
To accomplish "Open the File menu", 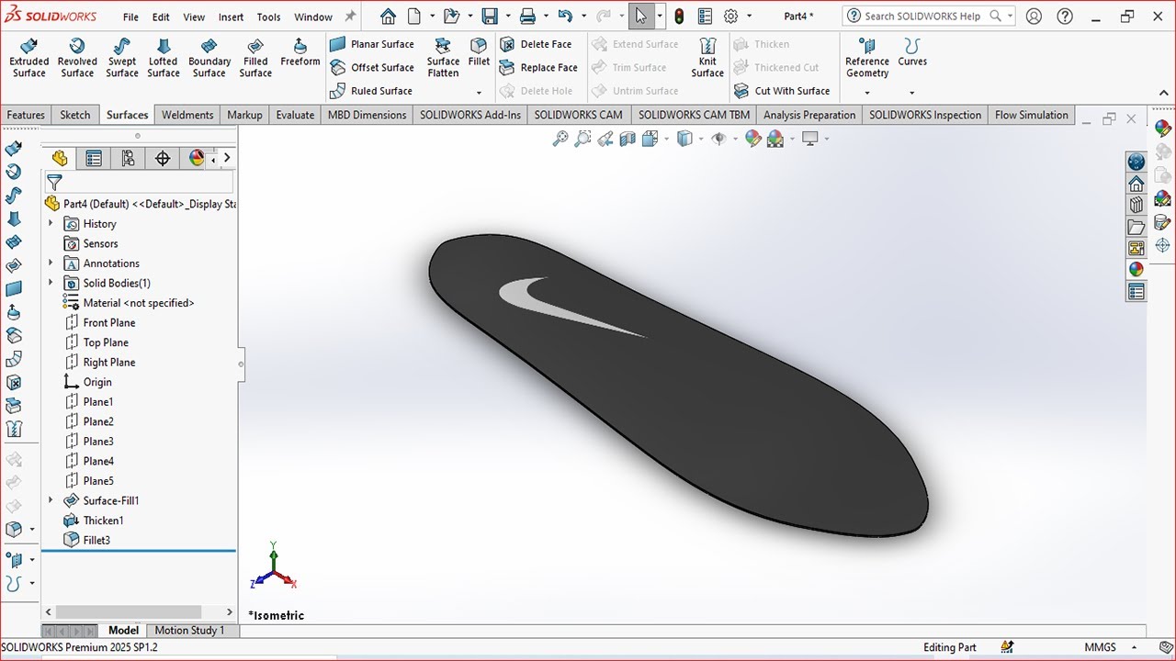I will point(130,17).
